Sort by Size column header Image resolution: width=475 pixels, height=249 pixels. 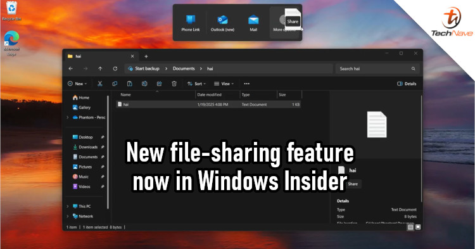tap(289, 95)
